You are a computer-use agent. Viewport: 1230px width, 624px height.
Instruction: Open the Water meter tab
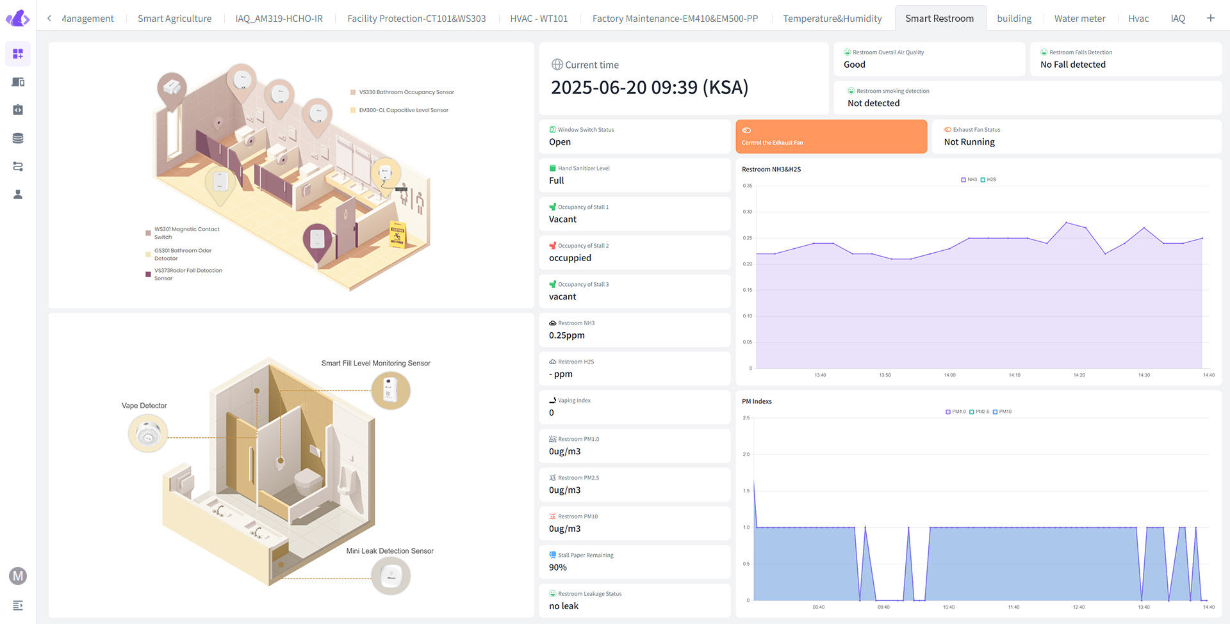coord(1079,19)
